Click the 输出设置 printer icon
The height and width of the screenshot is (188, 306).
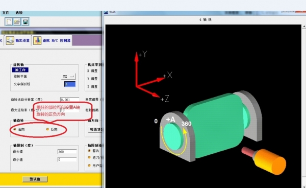click(x=10, y=41)
